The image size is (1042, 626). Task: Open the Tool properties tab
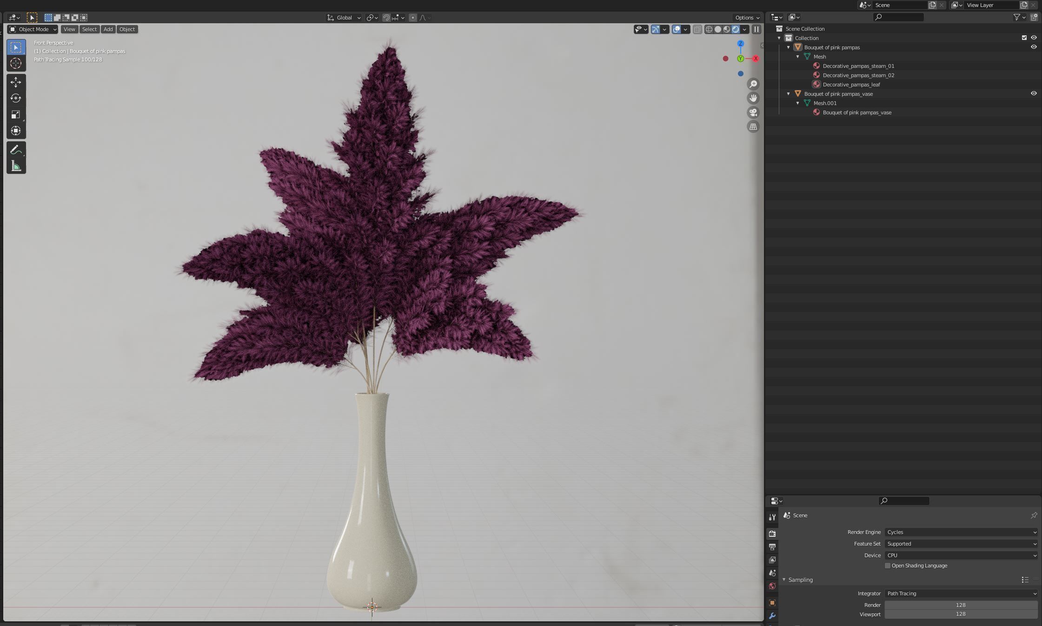pos(772,517)
